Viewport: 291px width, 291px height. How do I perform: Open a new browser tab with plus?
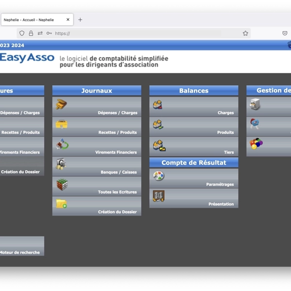tap(80, 20)
